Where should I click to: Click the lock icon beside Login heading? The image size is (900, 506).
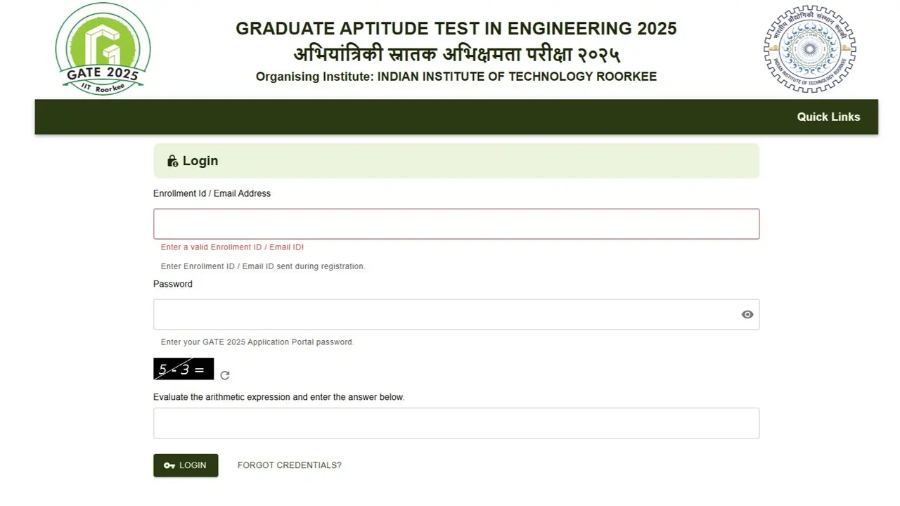[172, 161]
